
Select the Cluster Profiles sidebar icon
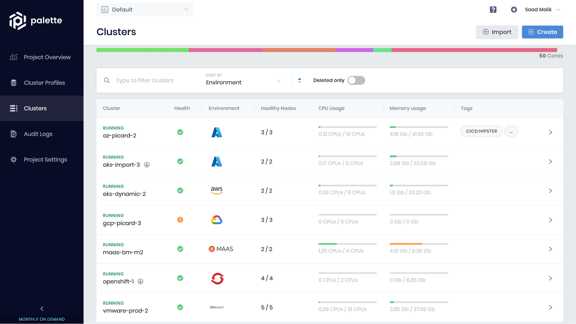13,83
